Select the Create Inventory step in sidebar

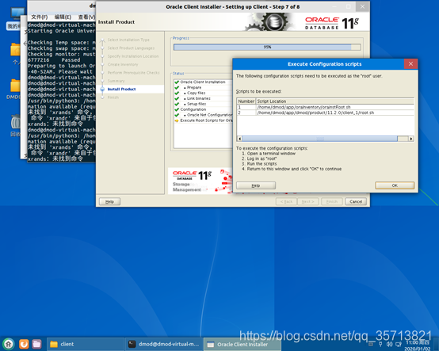pos(123,64)
